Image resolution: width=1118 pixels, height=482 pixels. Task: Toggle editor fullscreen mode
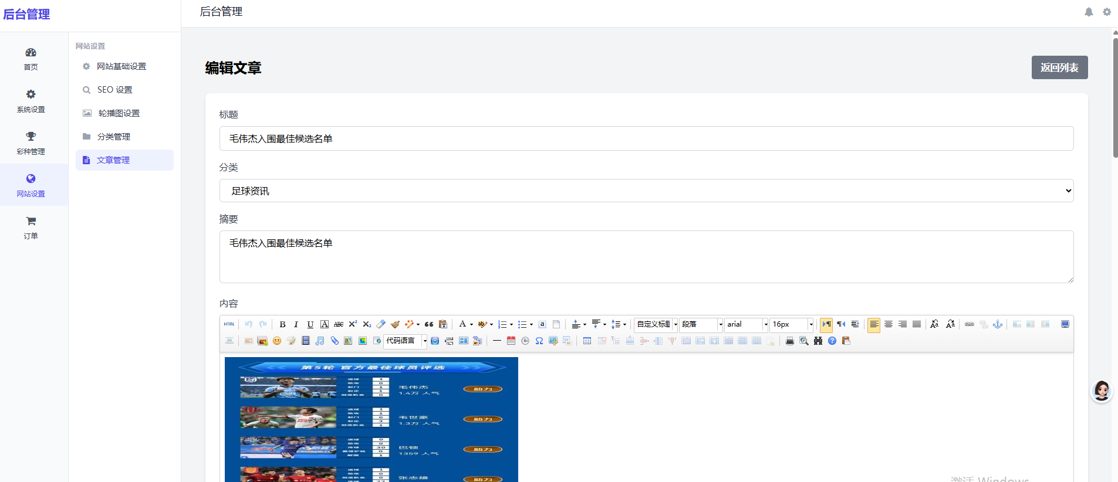(x=1065, y=324)
